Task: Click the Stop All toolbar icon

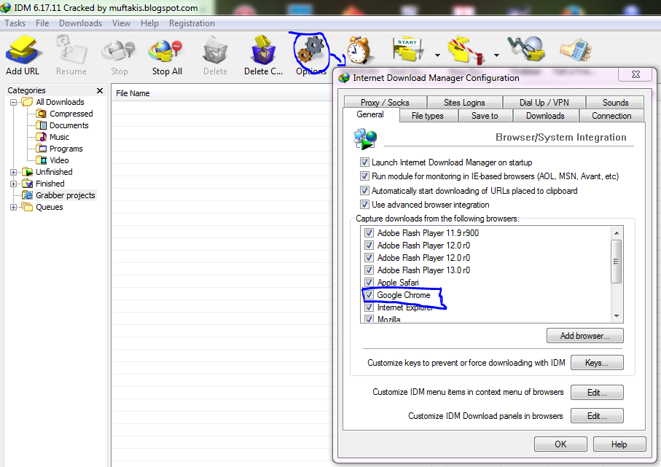Action: [x=167, y=50]
